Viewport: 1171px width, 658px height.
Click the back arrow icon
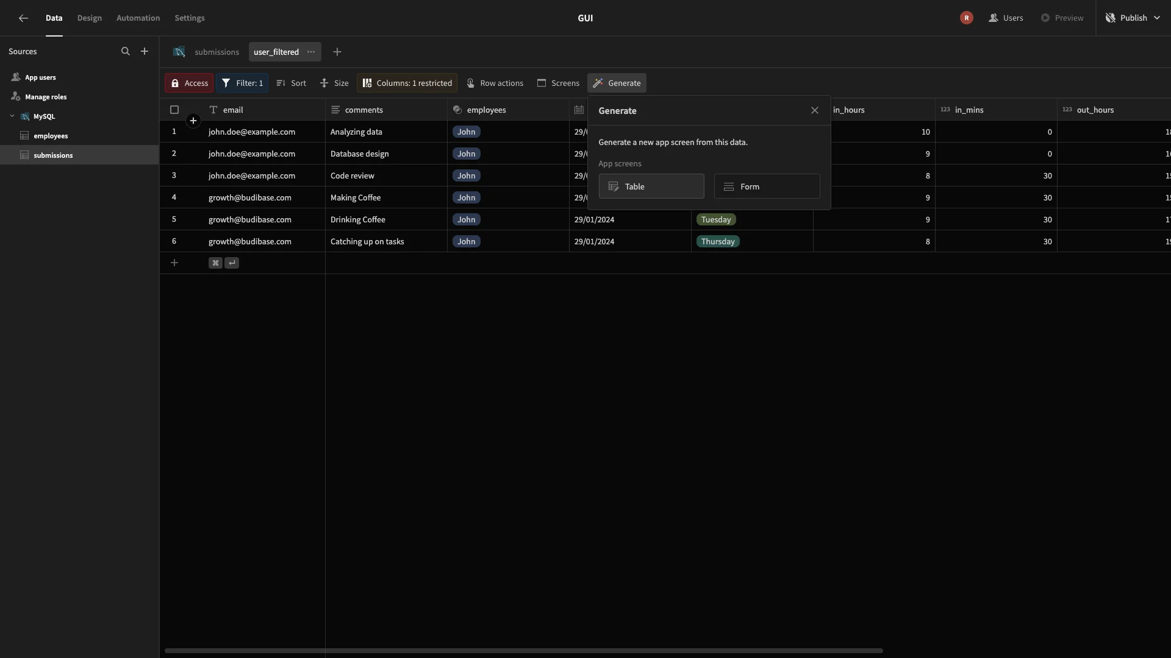23,18
